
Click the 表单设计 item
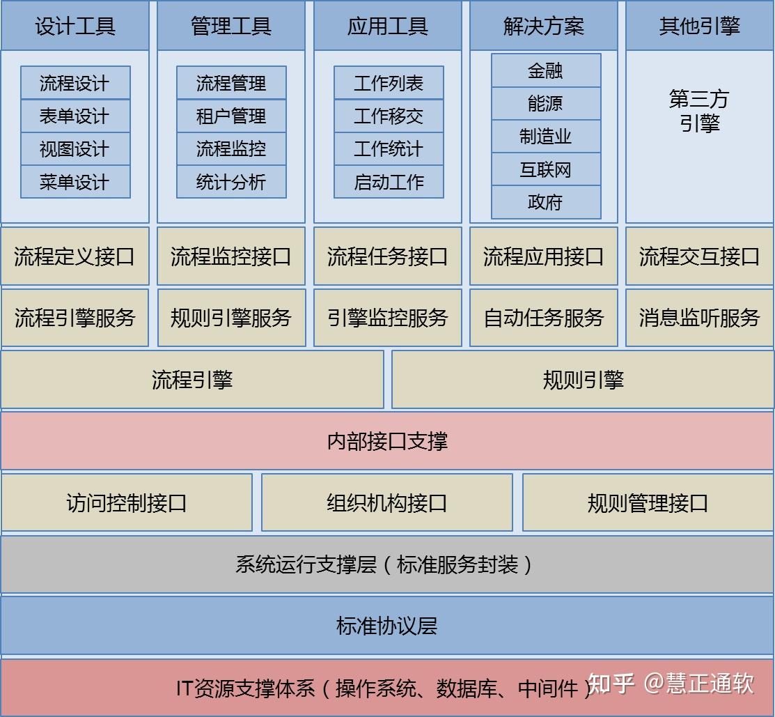pos(75,116)
